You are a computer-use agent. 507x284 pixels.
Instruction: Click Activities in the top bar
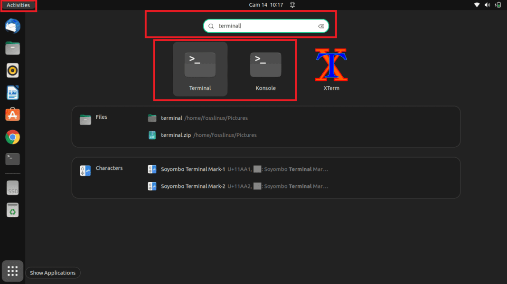[x=19, y=5]
